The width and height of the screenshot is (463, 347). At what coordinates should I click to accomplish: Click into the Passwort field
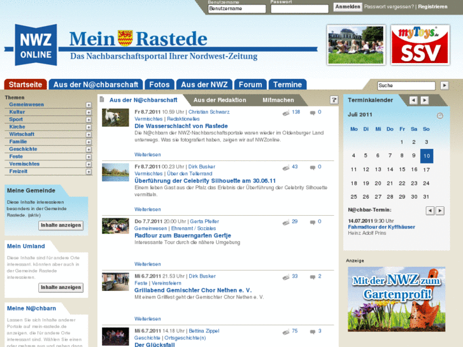coord(299,9)
